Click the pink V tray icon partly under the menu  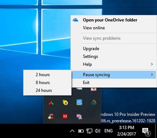[94, 89]
